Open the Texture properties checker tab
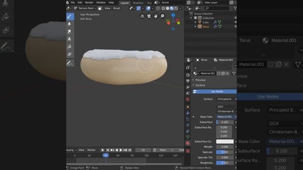The width and height of the screenshot is (303, 170). tap(188, 151)
